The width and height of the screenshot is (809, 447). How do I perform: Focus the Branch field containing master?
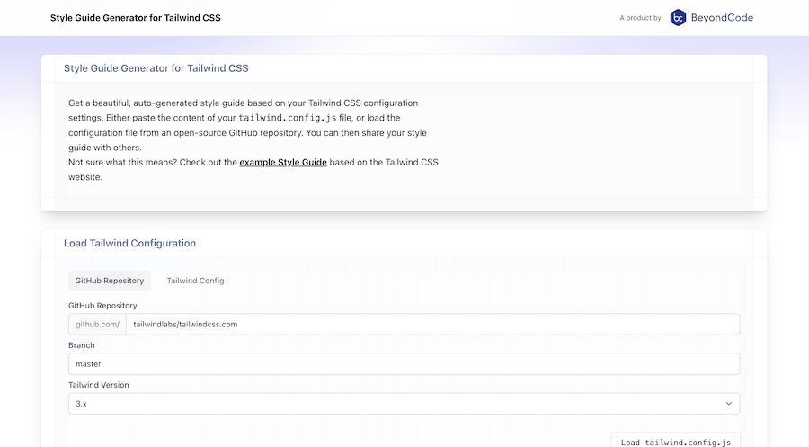pos(404,364)
